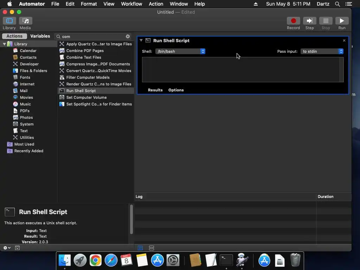Click inside the com search field
The height and width of the screenshot is (270, 360).
93,37
